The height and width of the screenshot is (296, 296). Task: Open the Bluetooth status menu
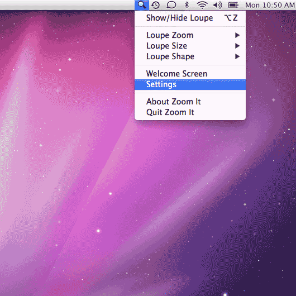[187, 5]
